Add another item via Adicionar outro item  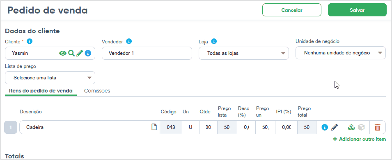click(359, 139)
